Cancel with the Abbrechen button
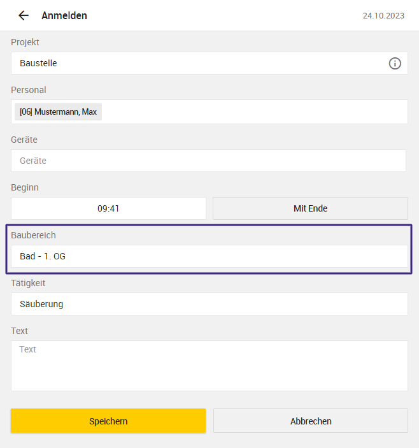This screenshot has height=448, width=419. click(311, 421)
